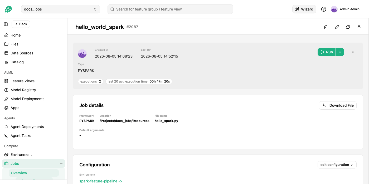This screenshot has width=369, height=184.
Task: Toggle sidebar with the panel icon
Action: [6, 24]
